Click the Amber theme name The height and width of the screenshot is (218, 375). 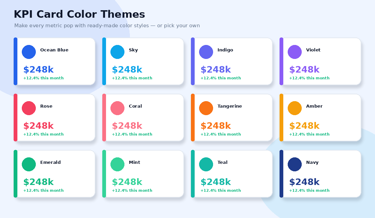(x=314, y=106)
